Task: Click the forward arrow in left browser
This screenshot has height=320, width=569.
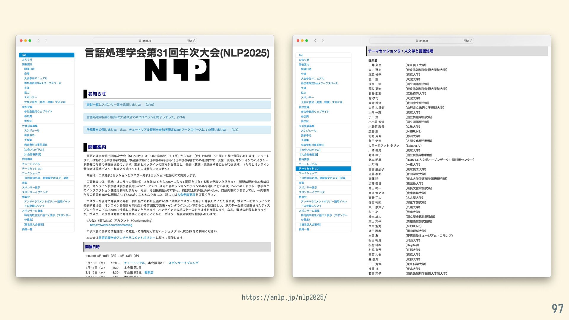Action: (x=46, y=41)
